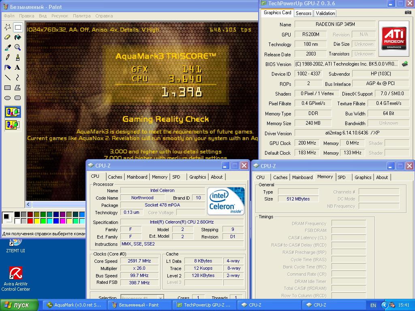Open the Processor selection dropdown in CPU-Z
The height and width of the screenshot is (311, 415).
[142, 298]
